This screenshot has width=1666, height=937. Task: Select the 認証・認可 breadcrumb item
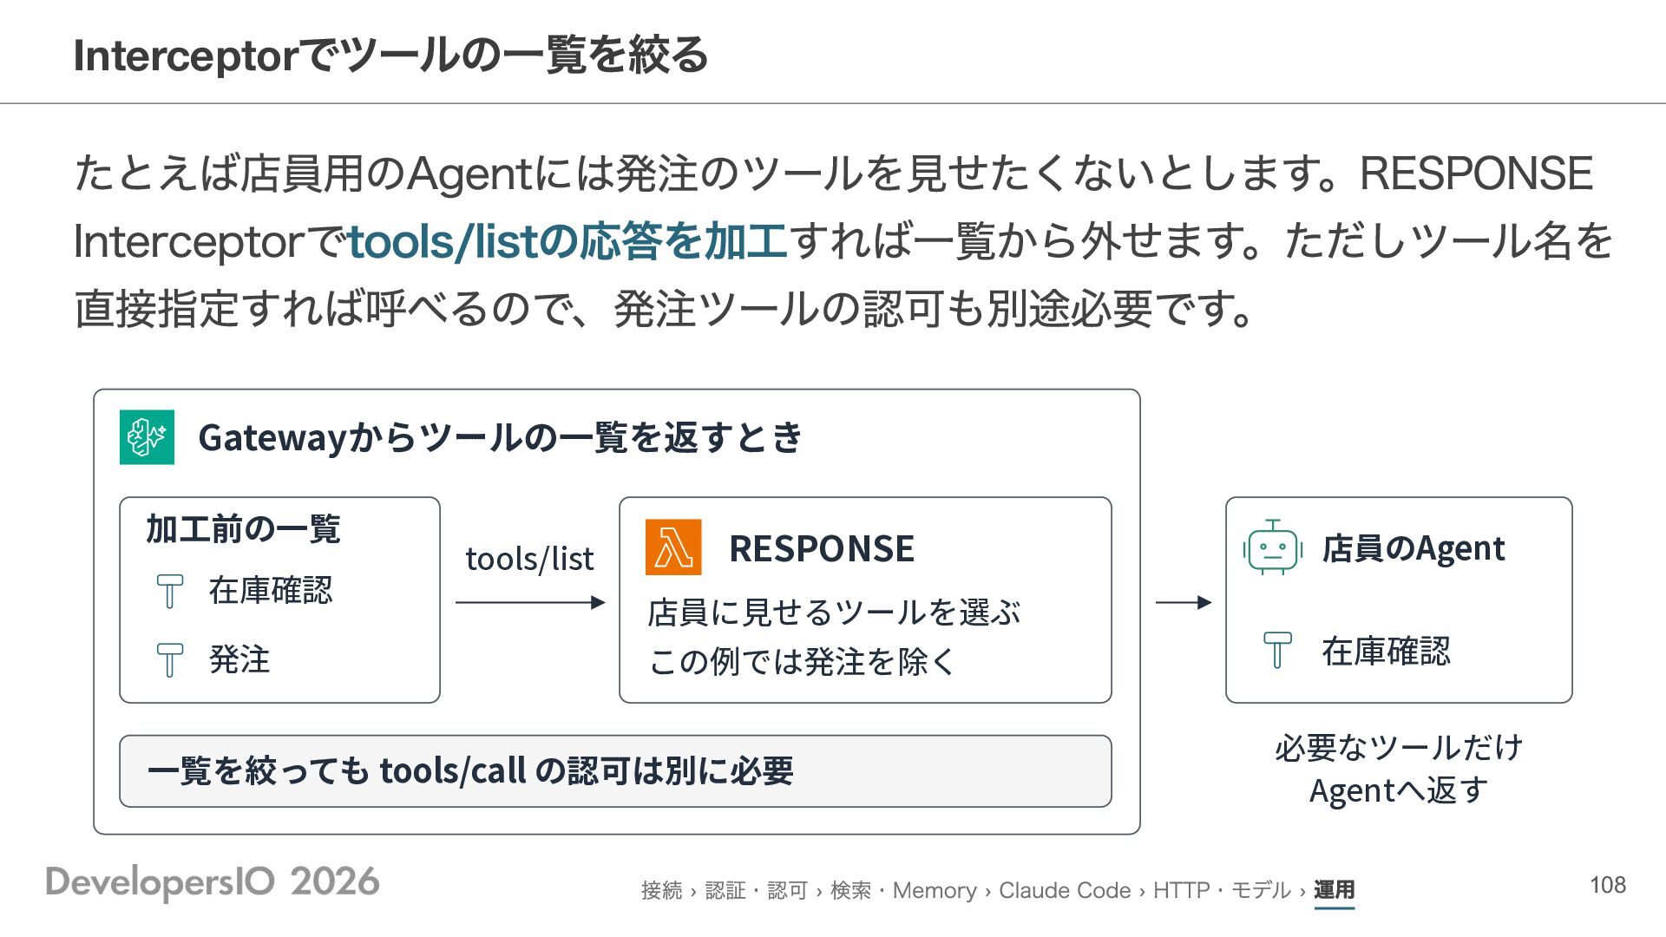coord(757,890)
